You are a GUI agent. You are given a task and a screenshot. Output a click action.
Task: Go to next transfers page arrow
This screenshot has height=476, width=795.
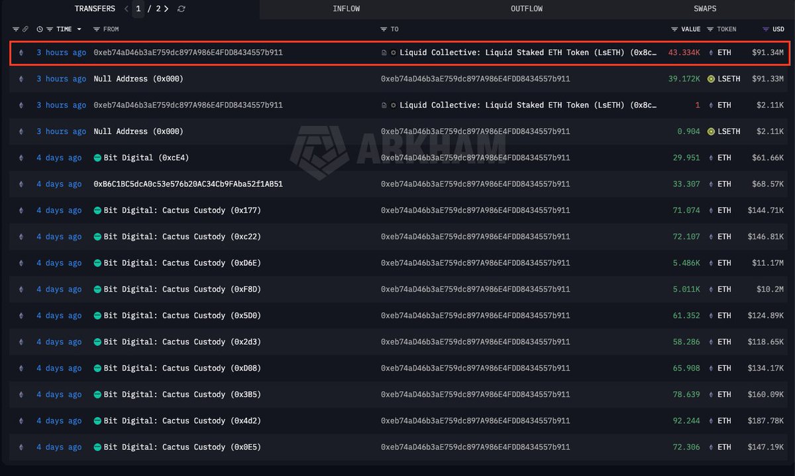pyautogui.click(x=166, y=9)
